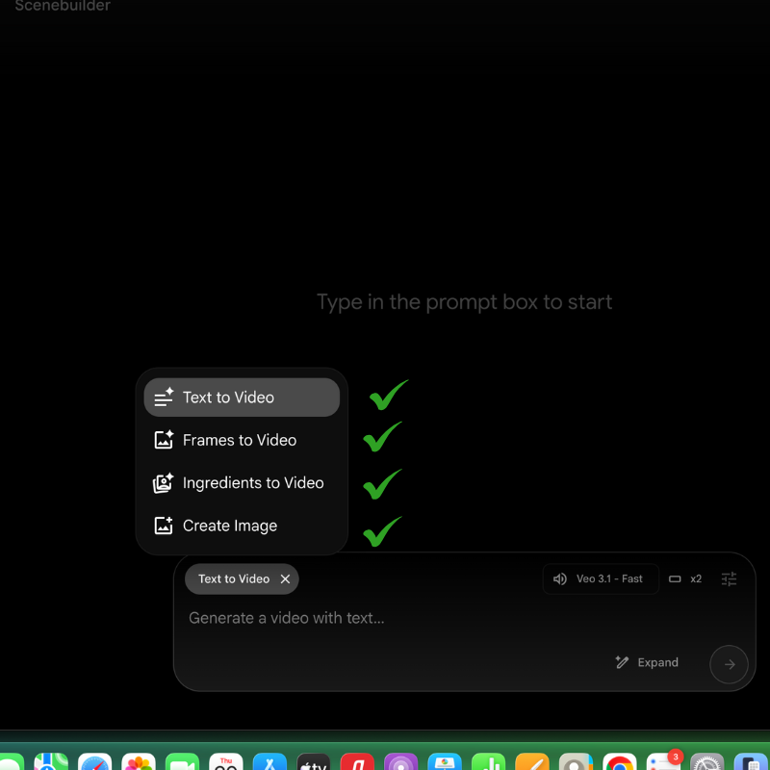Click Expand to enhance the prompt

coord(647,662)
